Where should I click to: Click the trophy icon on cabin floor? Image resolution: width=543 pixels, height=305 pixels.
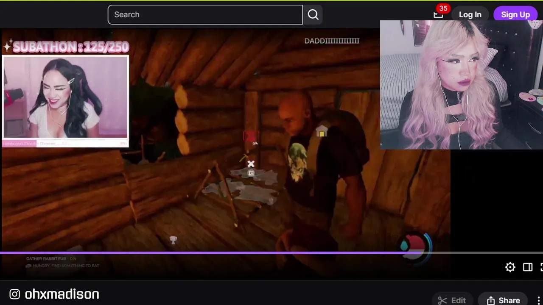point(173,240)
